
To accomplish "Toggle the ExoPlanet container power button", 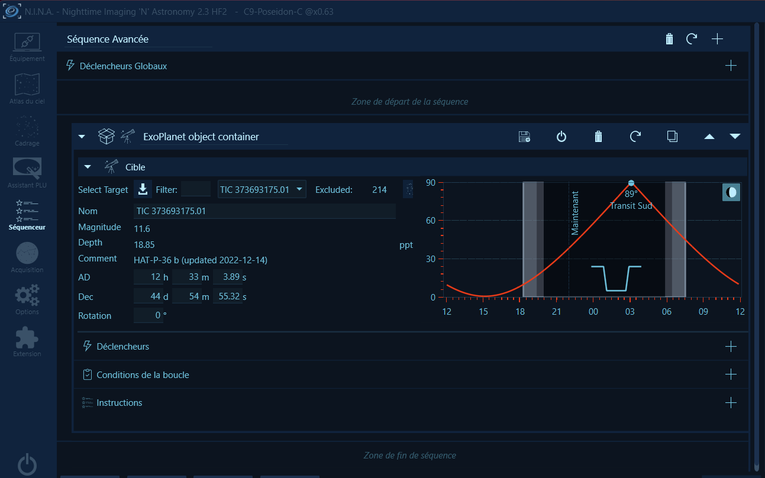I will 561,137.
